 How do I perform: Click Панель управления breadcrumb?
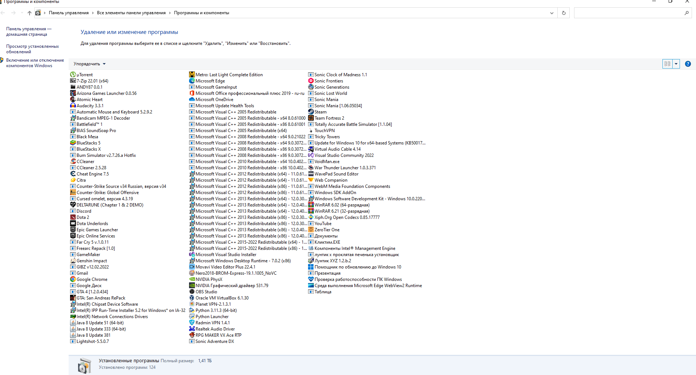69,13
